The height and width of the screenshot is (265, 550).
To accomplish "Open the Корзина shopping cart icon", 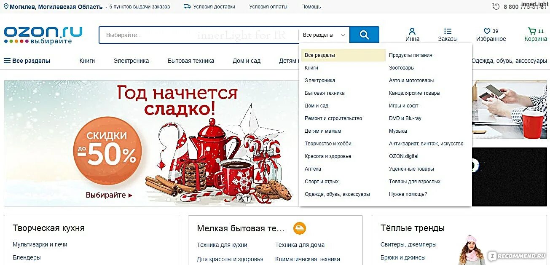I will pos(531,31).
